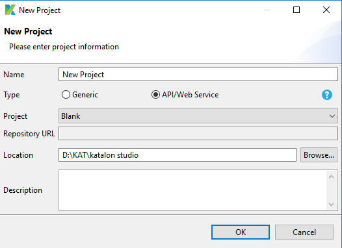Click the blue help question mark icon
The height and width of the screenshot is (248, 342).
point(327,95)
